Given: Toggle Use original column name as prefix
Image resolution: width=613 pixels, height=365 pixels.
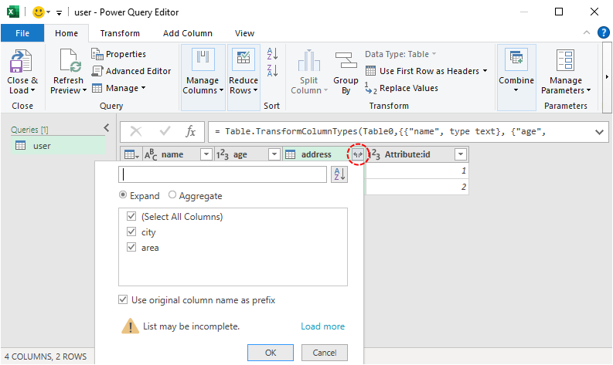Looking at the screenshot, I should pos(123,299).
